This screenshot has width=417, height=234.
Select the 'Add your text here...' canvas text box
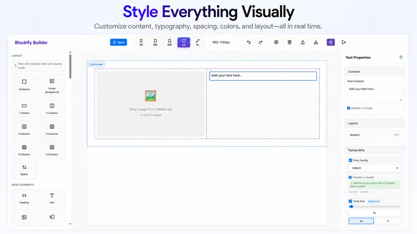(x=263, y=76)
